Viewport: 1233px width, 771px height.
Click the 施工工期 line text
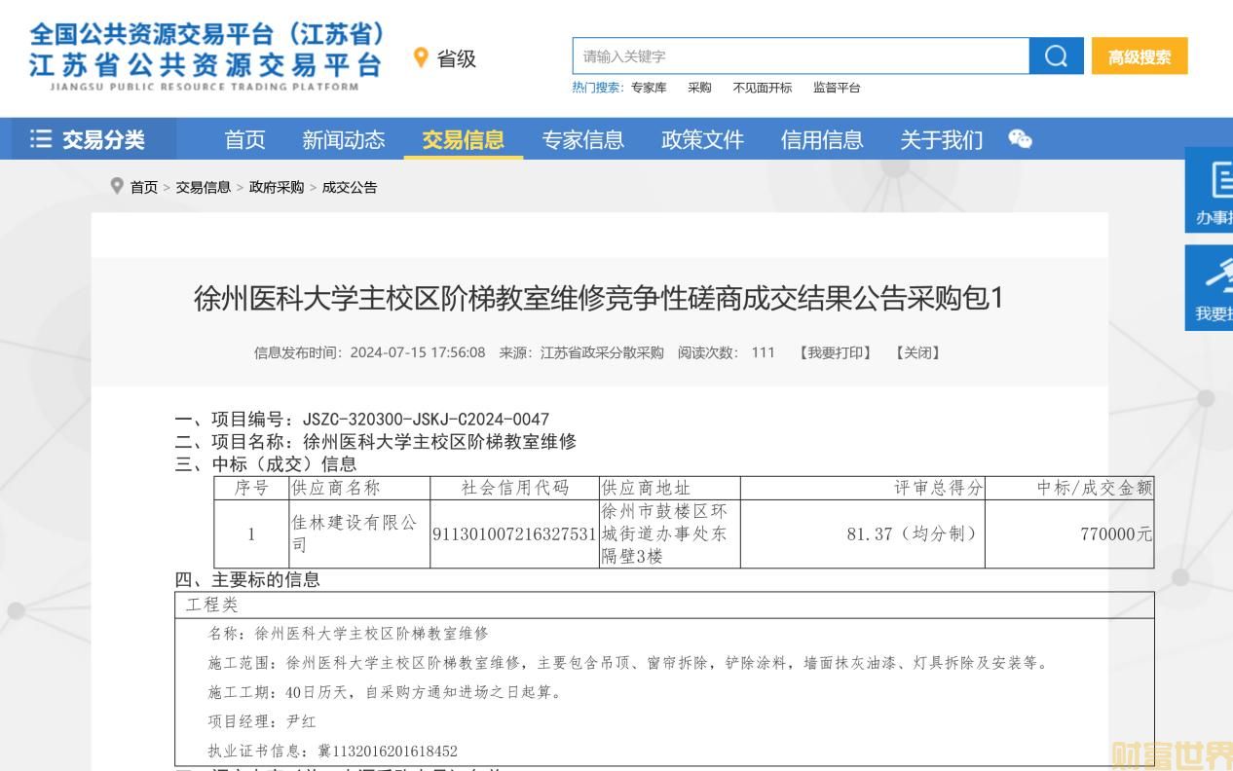pos(387,692)
